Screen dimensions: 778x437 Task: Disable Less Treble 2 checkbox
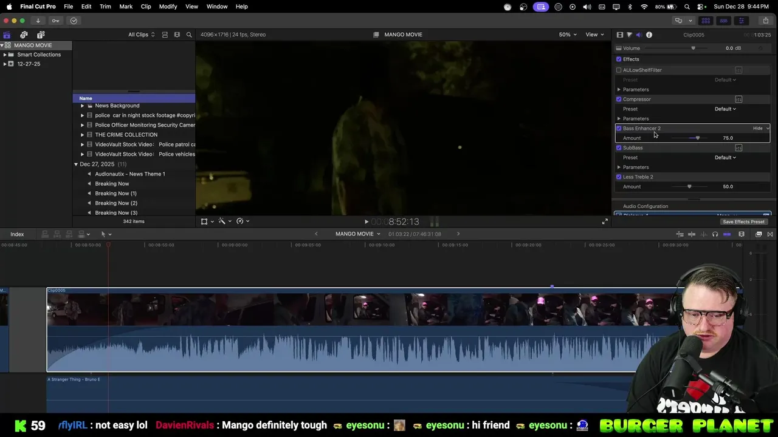pos(619,177)
